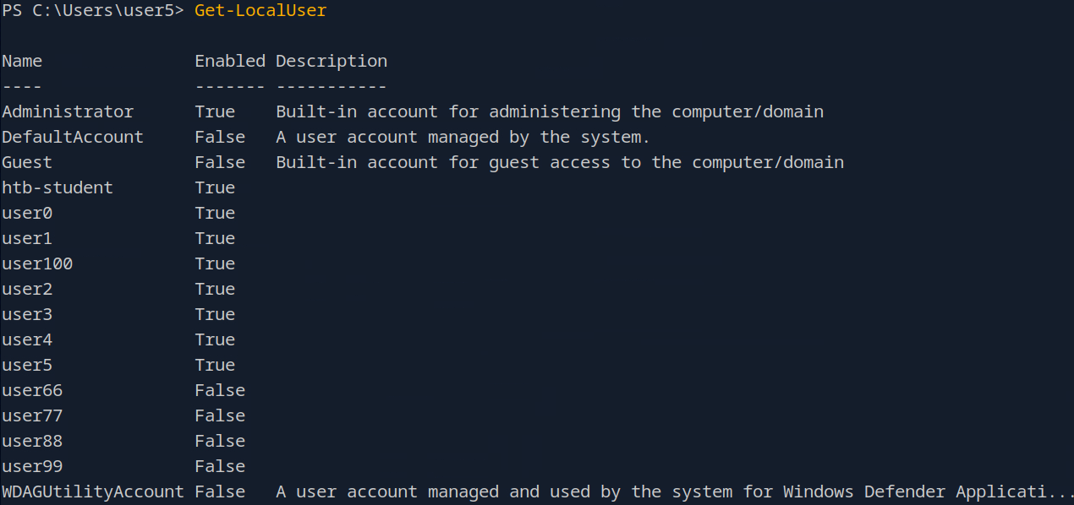This screenshot has height=505, width=1074.
Task: Click the WDAGUtilityAccount name
Action: tap(93, 492)
